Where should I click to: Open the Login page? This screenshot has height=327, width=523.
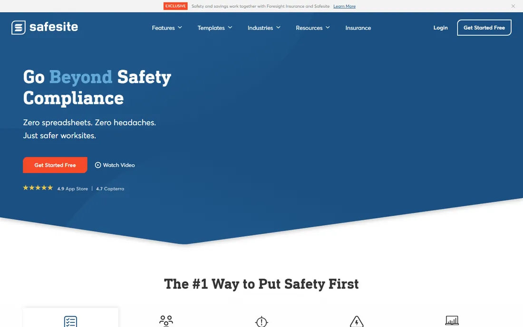440,28
